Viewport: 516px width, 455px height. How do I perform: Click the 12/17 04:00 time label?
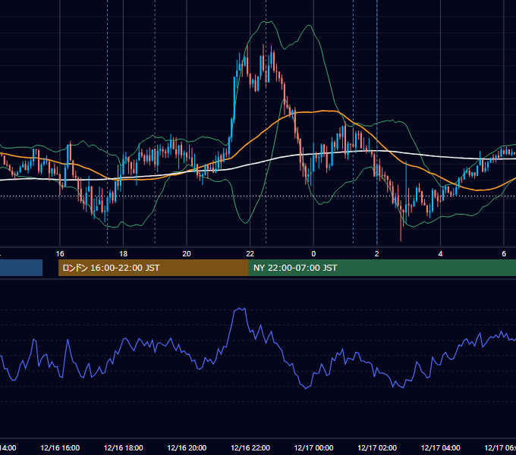(441, 447)
